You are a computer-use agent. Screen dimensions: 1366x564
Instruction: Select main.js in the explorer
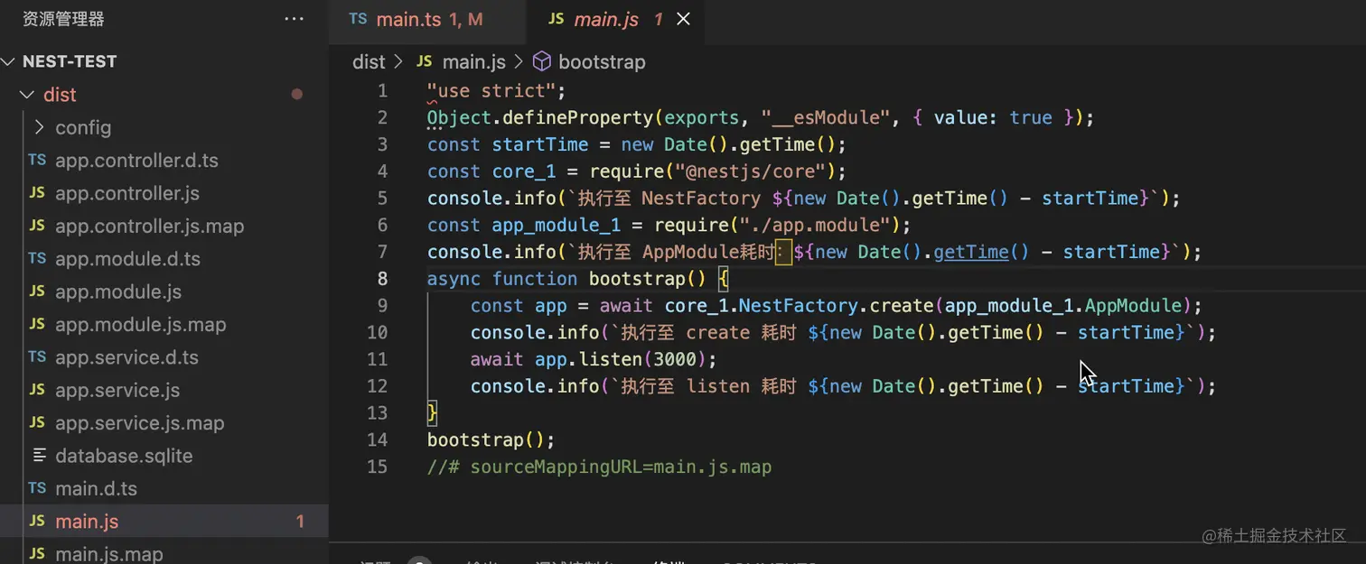(x=164, y=522)
